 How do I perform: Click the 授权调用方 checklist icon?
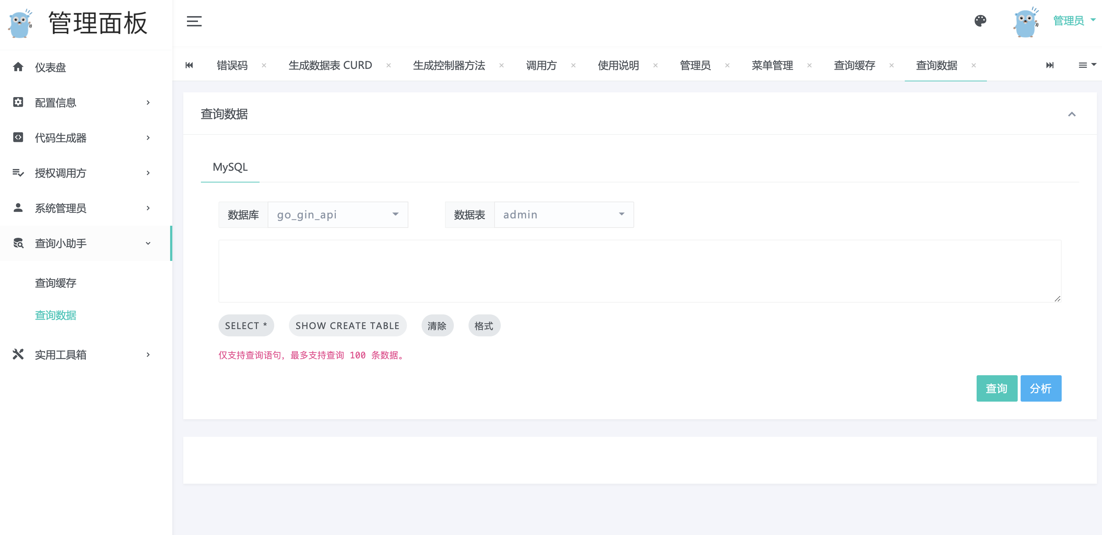pyautogui.click(x=18, y=172)
